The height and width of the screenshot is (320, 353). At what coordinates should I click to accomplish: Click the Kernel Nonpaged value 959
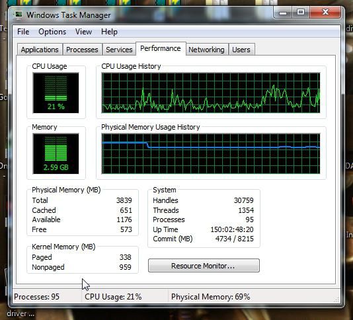pyautogui.click(x=126, y=267)
